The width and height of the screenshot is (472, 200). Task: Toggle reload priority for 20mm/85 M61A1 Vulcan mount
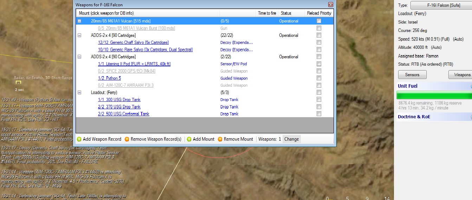point(319,21)
